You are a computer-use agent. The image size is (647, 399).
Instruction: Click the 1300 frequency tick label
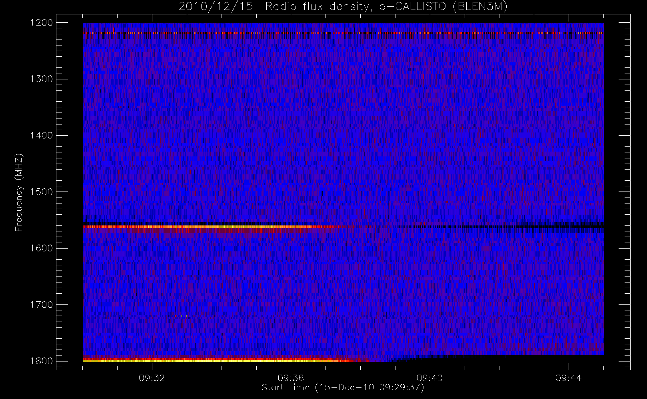pos(42,79)
